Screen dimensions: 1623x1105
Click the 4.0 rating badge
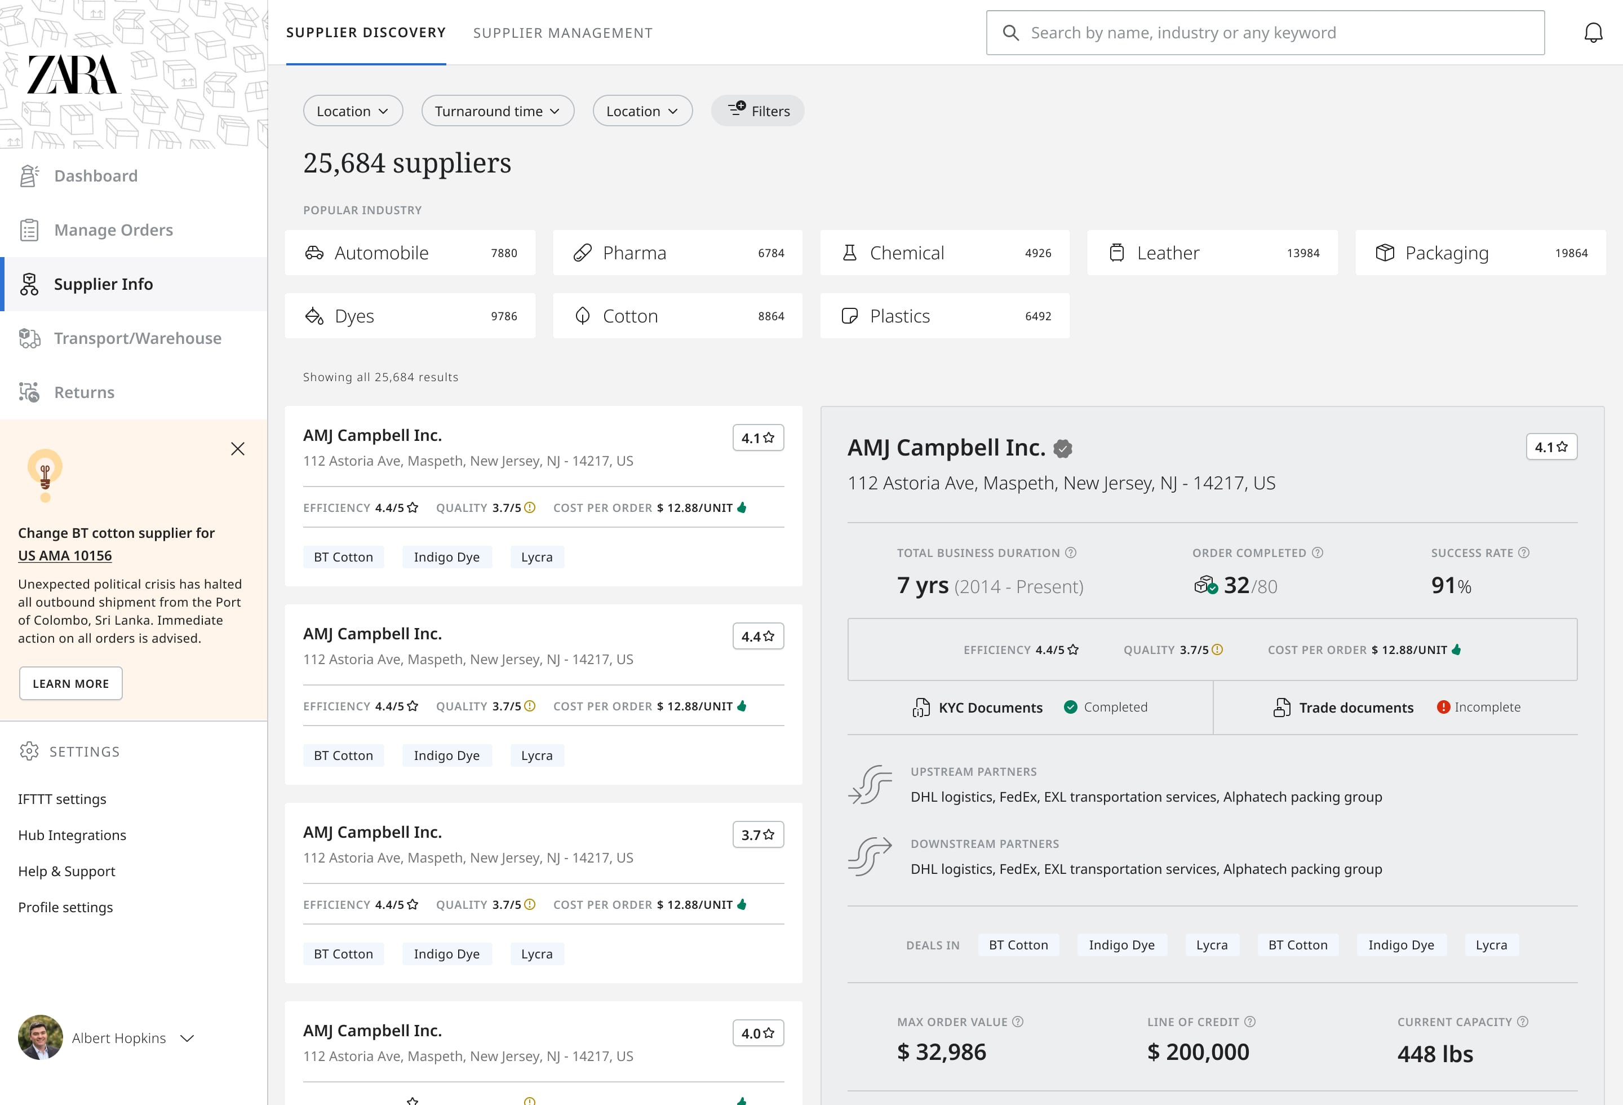(758, 1033)
